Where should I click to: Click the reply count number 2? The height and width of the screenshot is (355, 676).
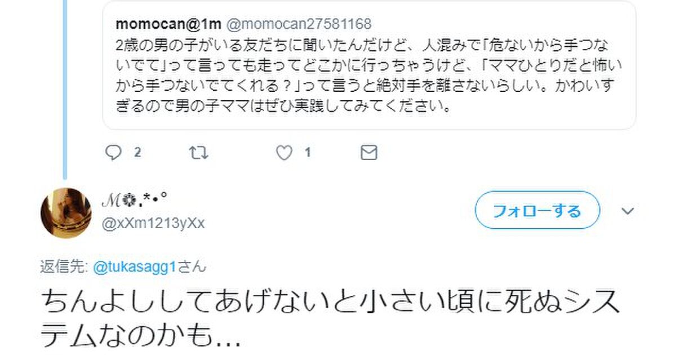tap(137, 153)
